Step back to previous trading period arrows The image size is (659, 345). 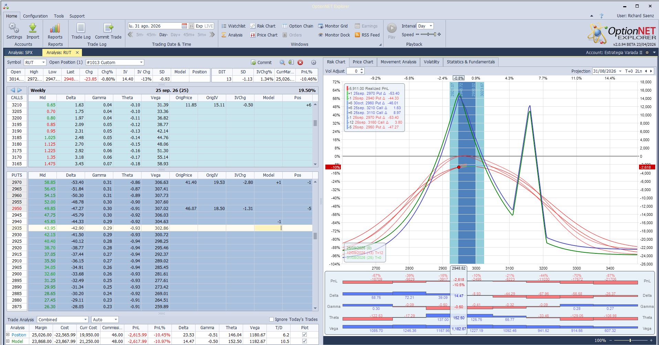[130, 34]
